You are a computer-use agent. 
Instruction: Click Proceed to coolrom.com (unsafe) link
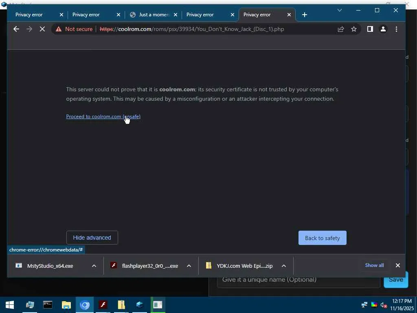click(103, 116)
